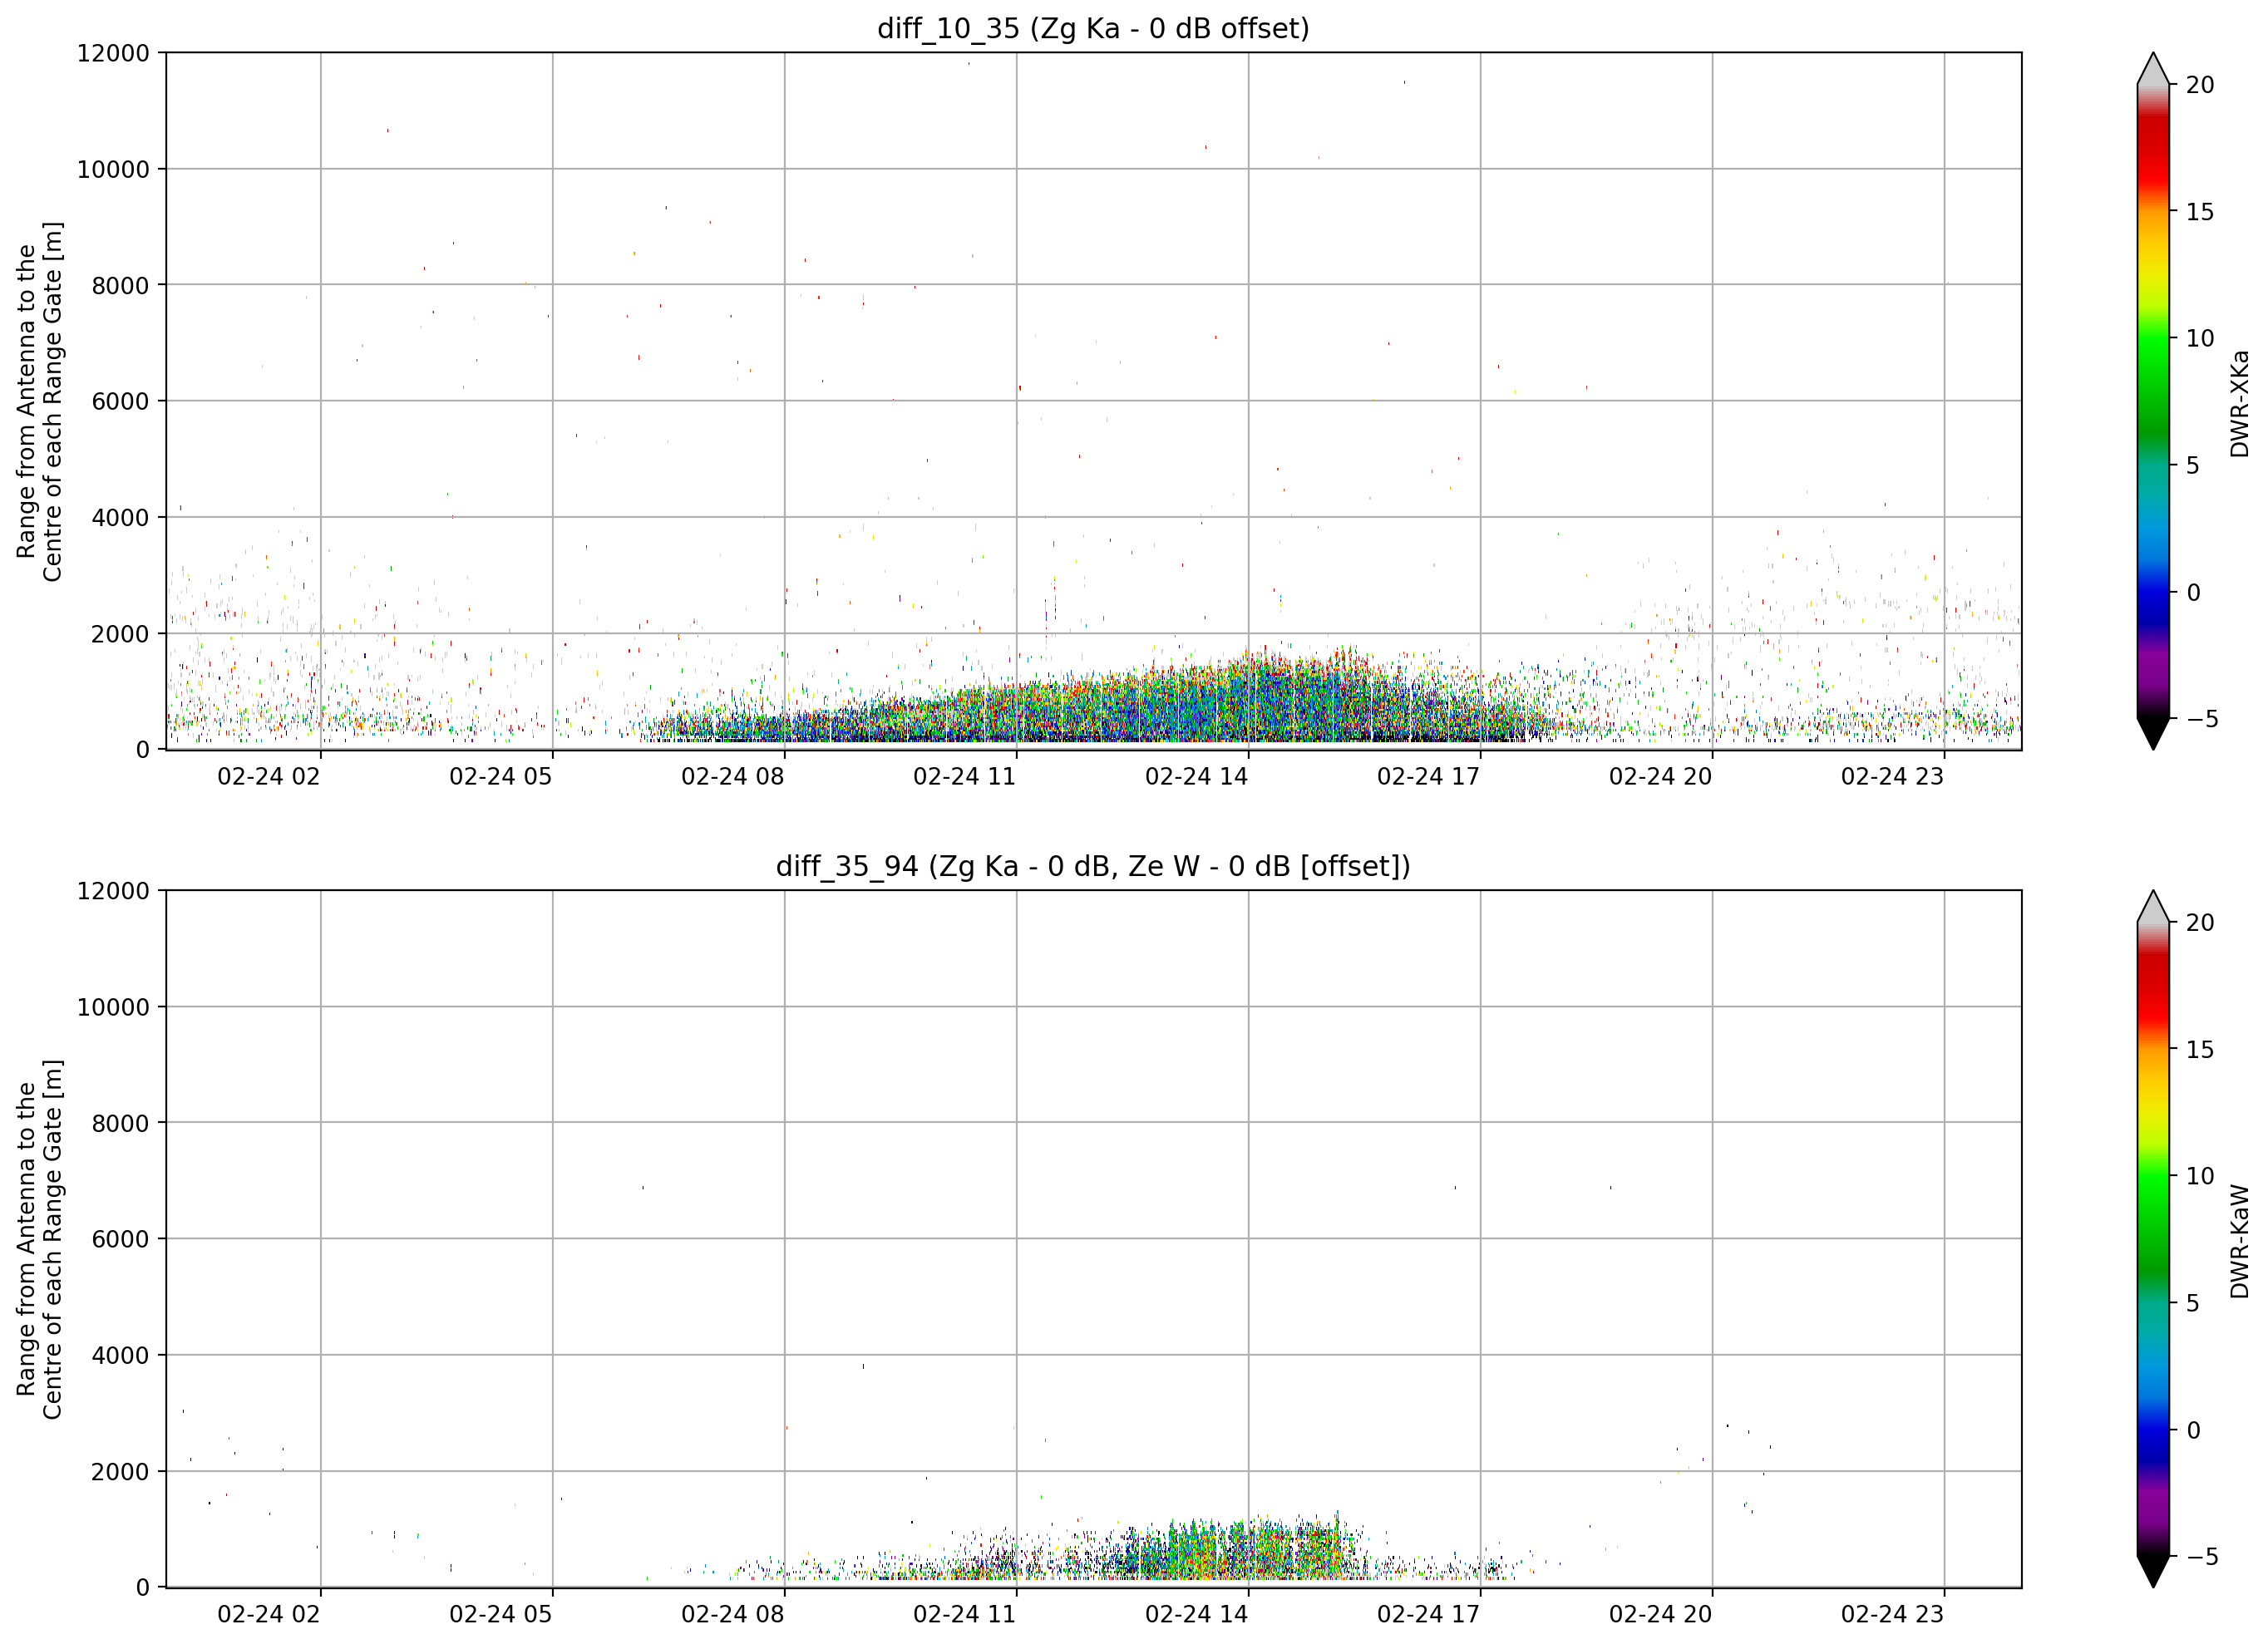This screenshot has width=2268, height=1644.
Task: Click top plot x-tick 02-24 11
Action: click(x=965, y=777)
